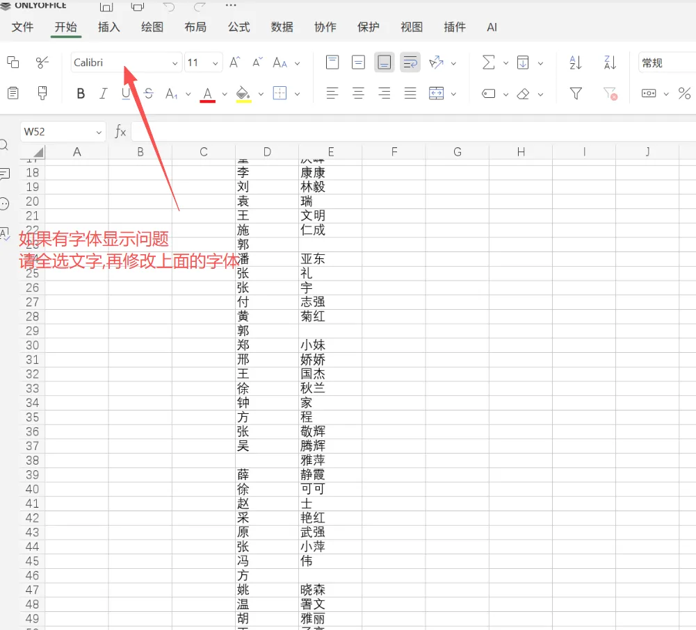This screenshot has width=696, height=630.
Task: Switch to the 公式 tab
Action: coord(238,27)
